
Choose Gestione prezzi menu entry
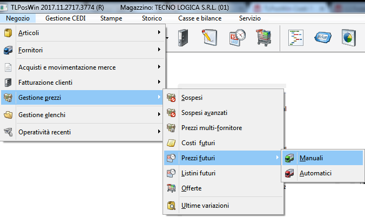point(83,98)
